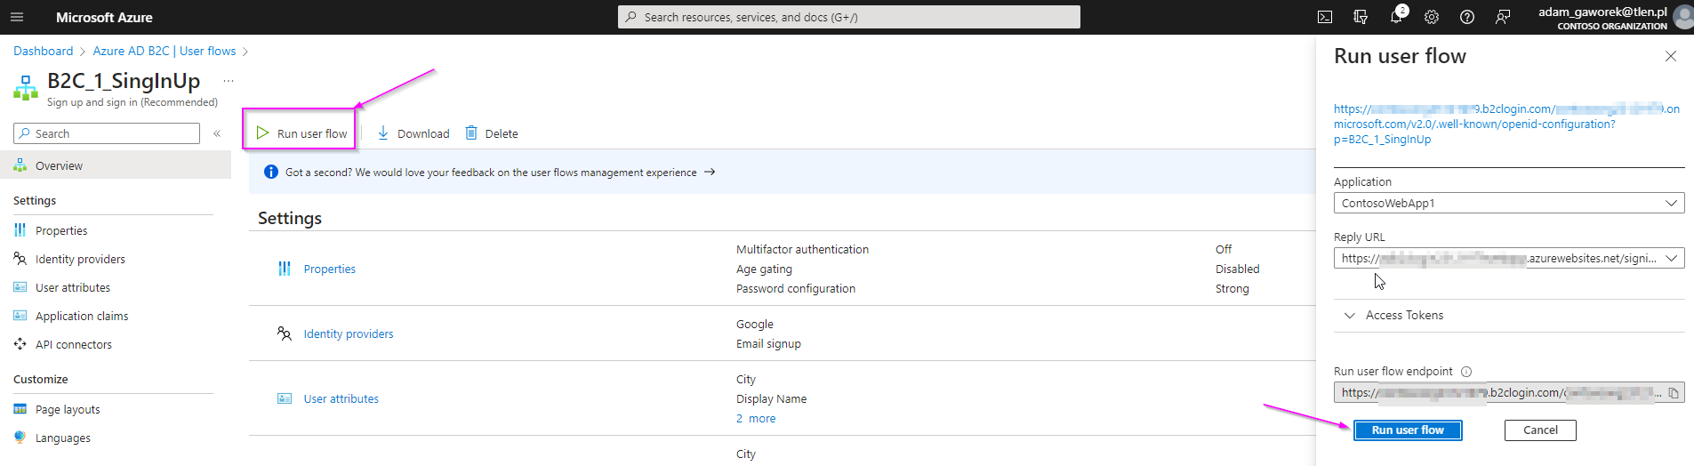Open the Reply URL dropdown

1509,258
